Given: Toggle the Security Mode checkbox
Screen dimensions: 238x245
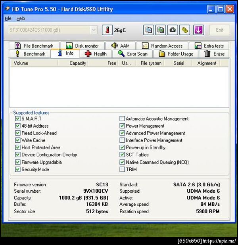Looking at the screenshot, I should click(x=18, y=169).
